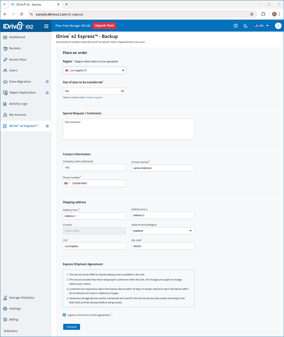
Task: Click the Users sidebar icon
Action: click(5, 70)
